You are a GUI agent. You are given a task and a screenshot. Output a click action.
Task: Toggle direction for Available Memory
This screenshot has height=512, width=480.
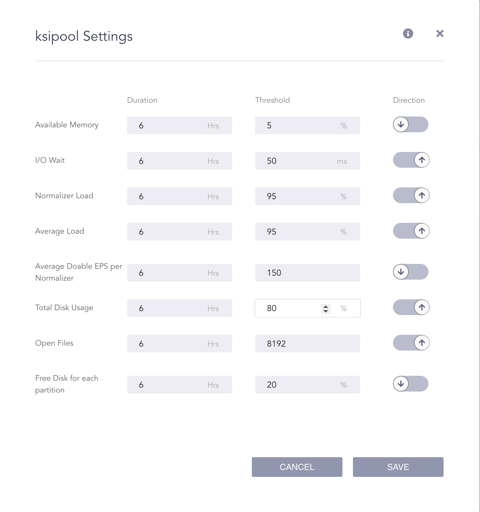410,125
